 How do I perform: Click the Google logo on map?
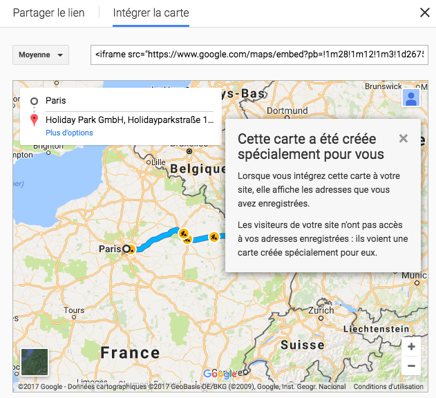click(x=220, y=375)
